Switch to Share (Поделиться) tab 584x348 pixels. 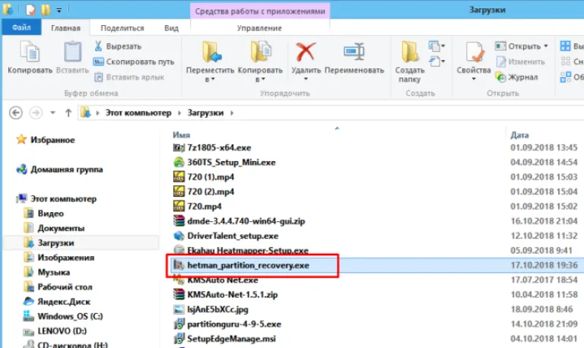122,28
